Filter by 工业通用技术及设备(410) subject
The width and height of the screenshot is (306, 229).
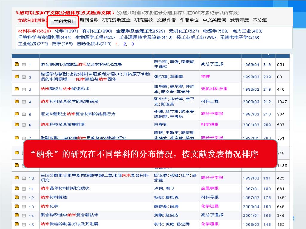146,37
